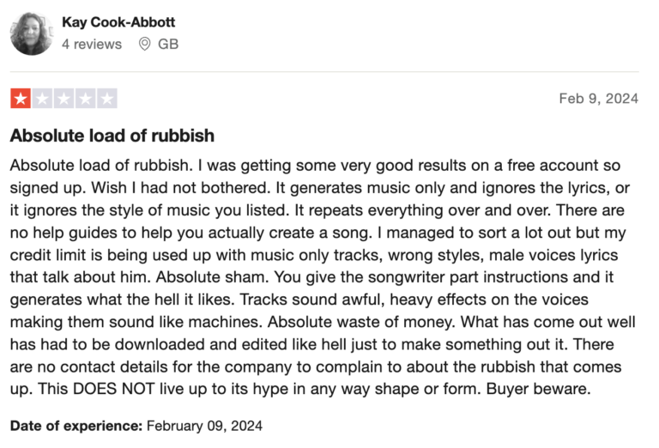Click the Date of experience label
This screenshot has width=659, height=448.
click(76, 426)
